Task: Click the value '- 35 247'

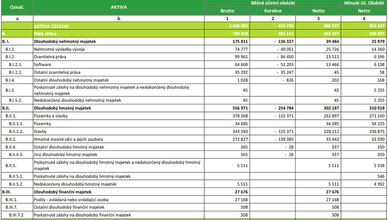Action: pyautogui.click(x=285, y=72)
